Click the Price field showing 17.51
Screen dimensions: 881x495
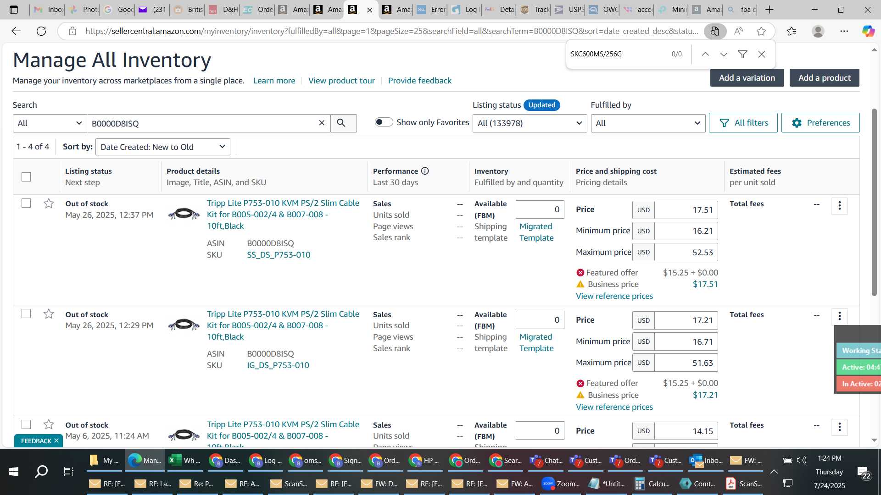tap(686, 210)
